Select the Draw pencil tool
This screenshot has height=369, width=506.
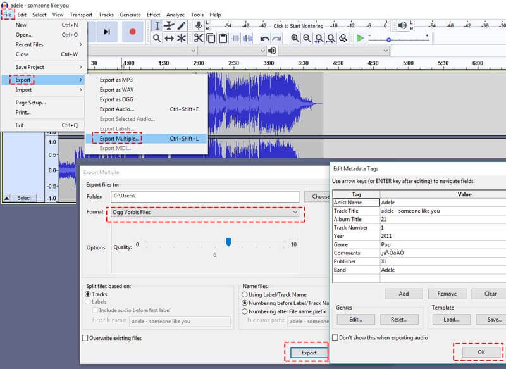click(182, 26)
